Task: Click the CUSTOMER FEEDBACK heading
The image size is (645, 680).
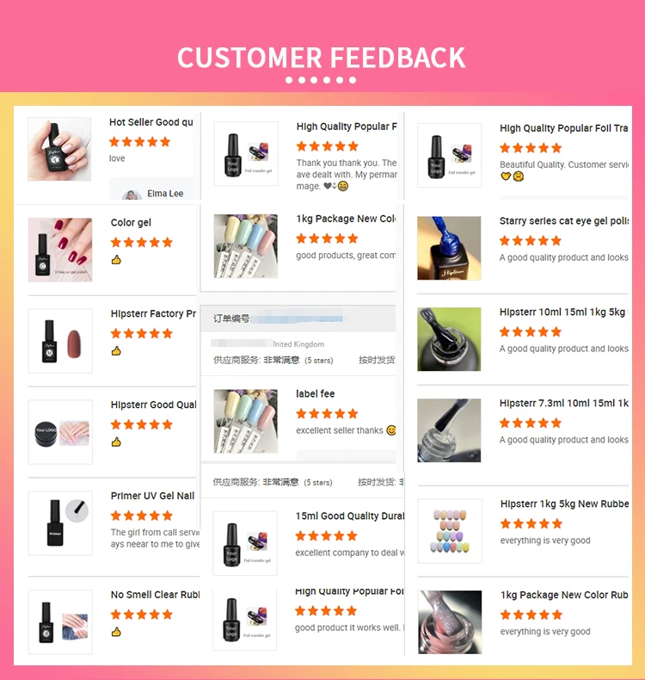Action: [322, 58]
